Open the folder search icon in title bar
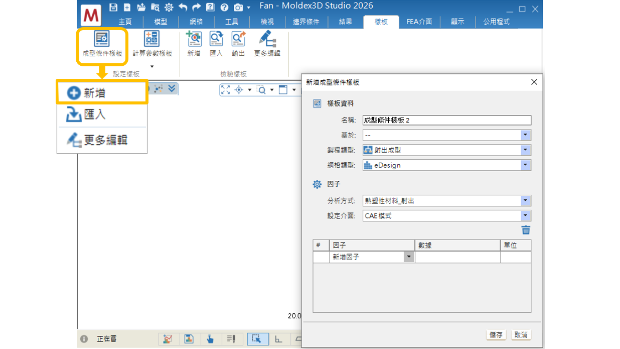The width and height of the screenshot is (620, 349). (x=155, y=8)
